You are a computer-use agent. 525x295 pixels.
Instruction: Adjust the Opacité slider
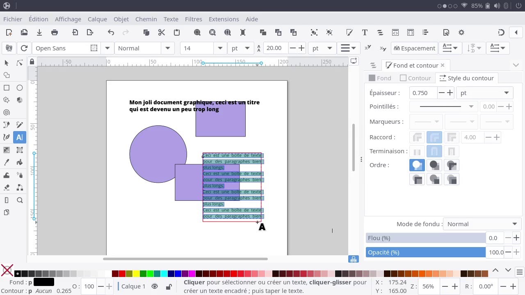pos(426,252)
